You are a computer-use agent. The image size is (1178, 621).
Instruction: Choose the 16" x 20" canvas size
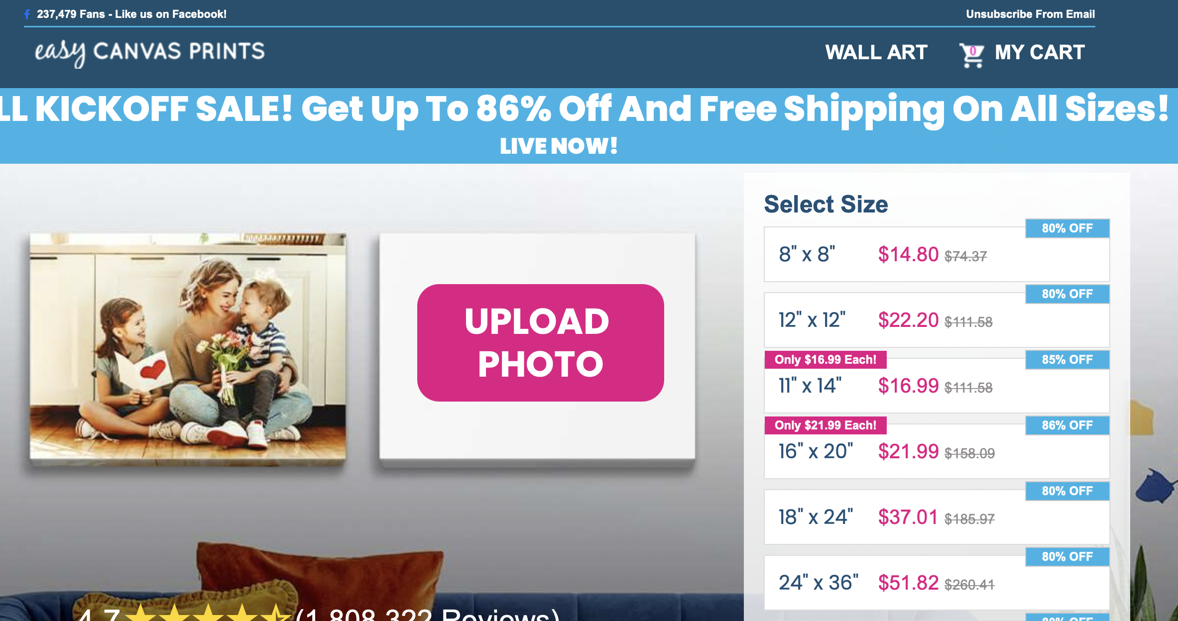937,451
